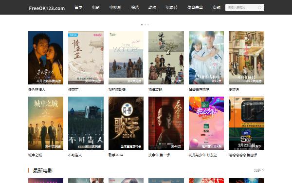292x183 pixels.
Task: Click the magnifier search icon in header
Action: (259, 7)
